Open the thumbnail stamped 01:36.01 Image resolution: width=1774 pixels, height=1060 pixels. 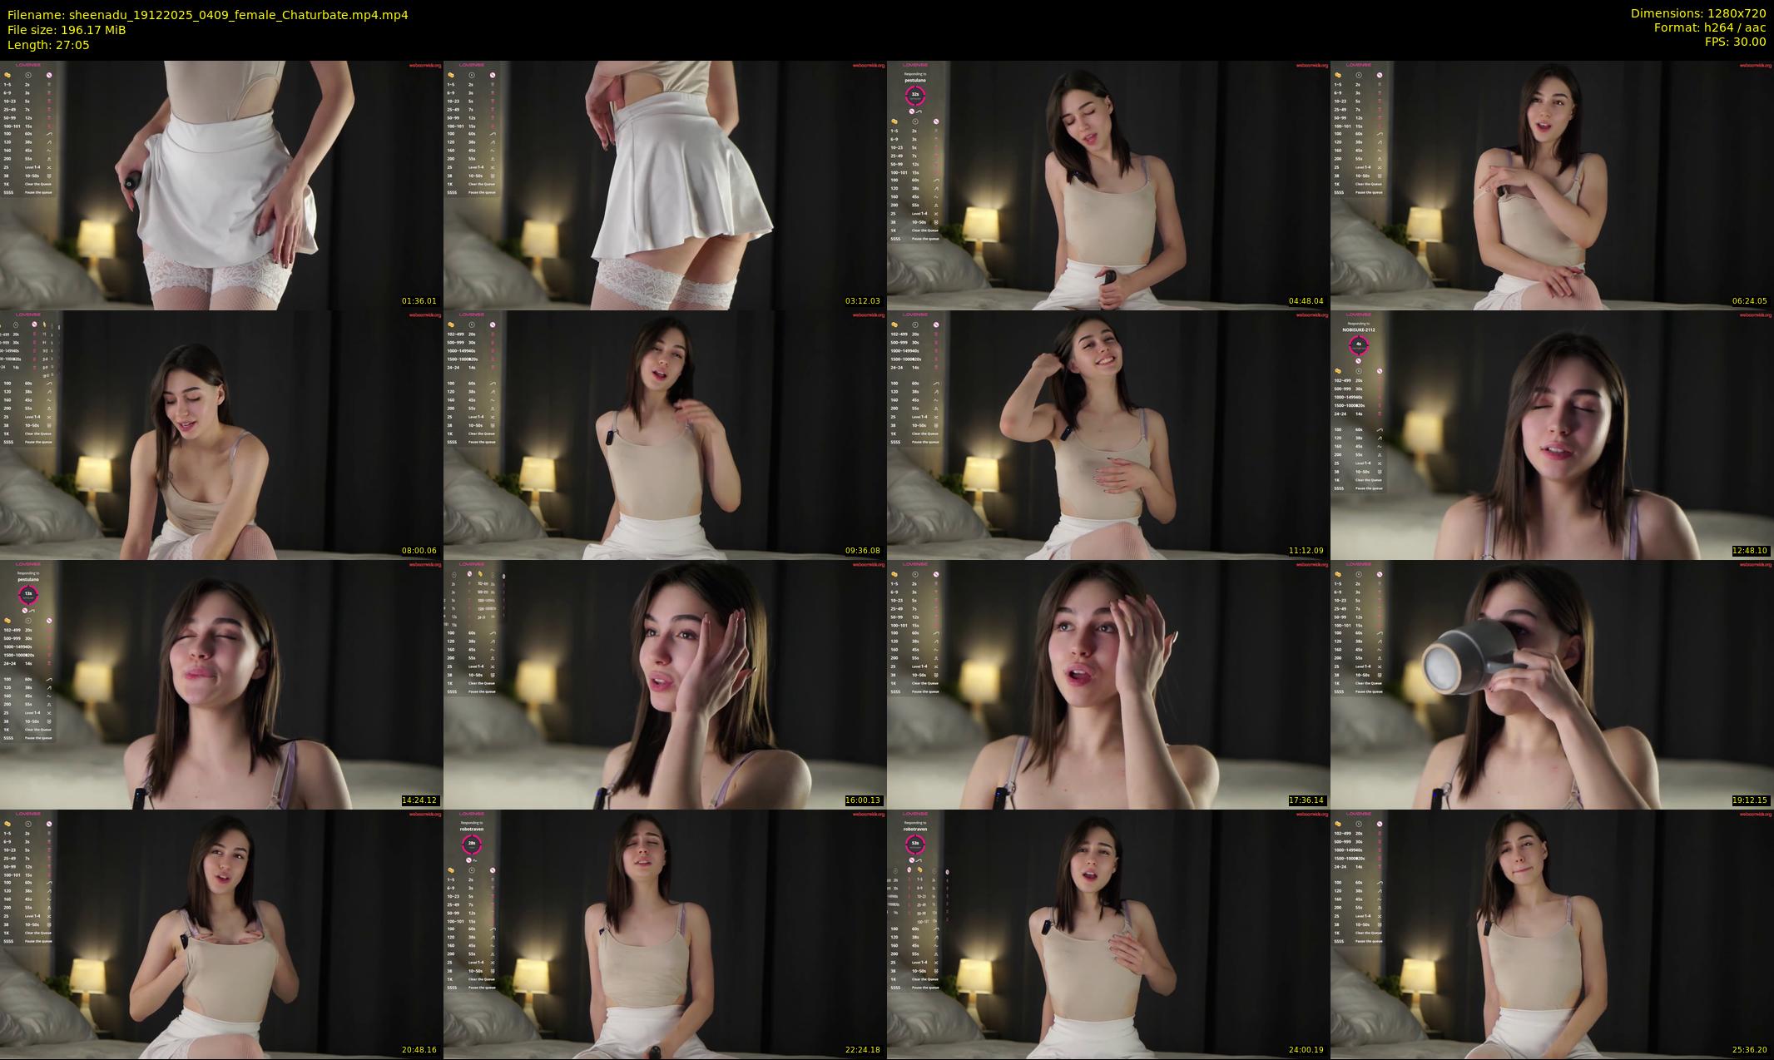tap(221, 185)
